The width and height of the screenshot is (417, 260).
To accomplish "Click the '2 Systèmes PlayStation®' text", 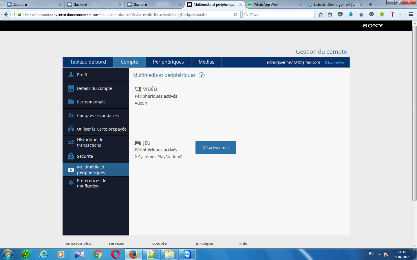I will click(x=158, y=157).
